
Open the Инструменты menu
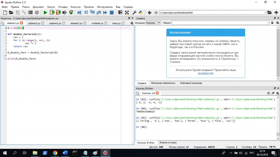105,7
